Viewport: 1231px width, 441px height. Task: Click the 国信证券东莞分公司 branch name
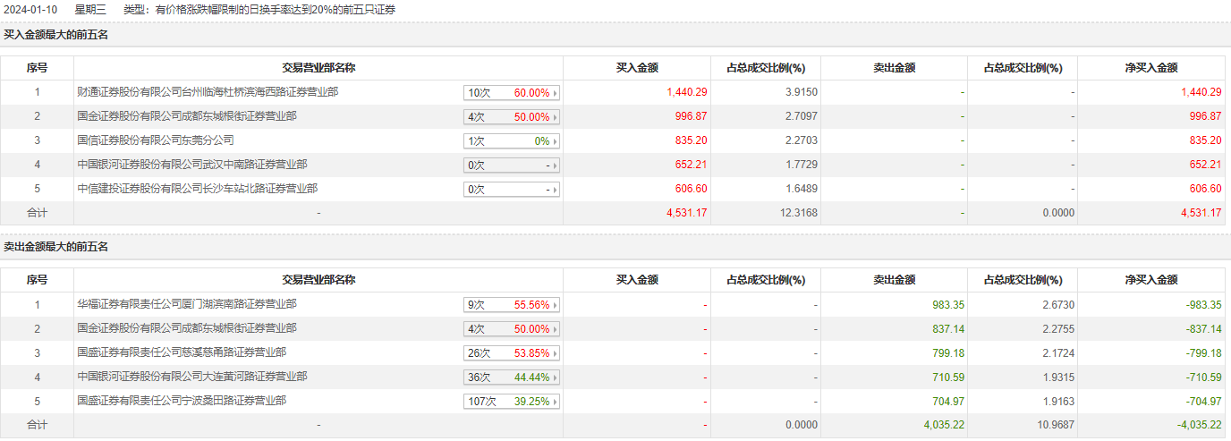(156, 140)
